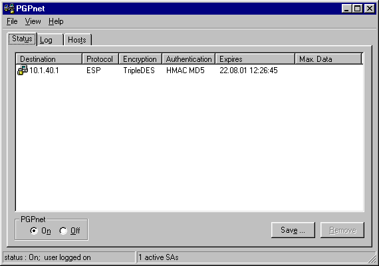Click the Save... button

(293, 230)
